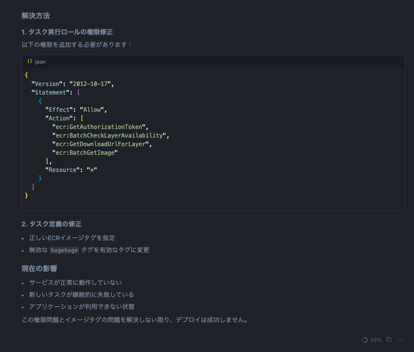Click the 解決方法 heading
Screen dimensions: 414x352
[36, 15]
